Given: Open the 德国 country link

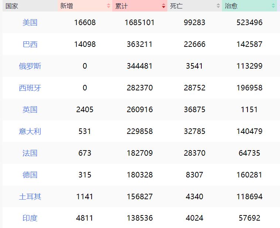Looking at the screenshot, I should [30, 175].
